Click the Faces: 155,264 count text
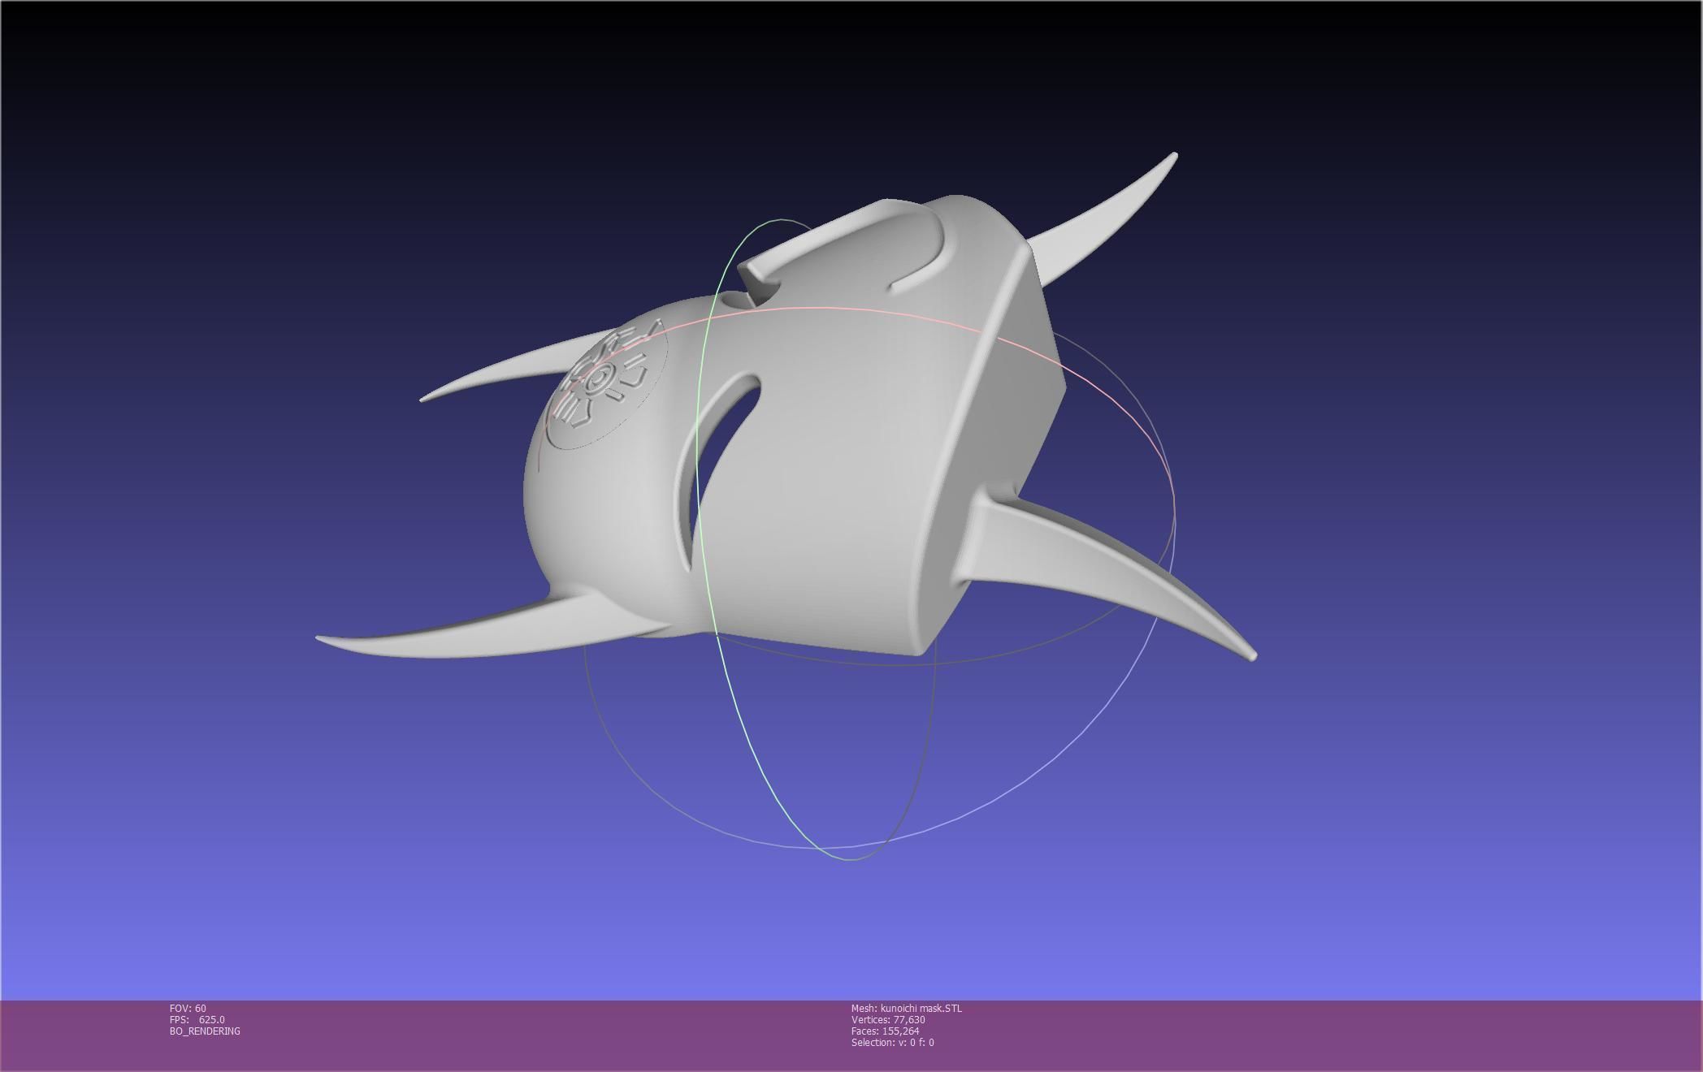 (885, 1031)
